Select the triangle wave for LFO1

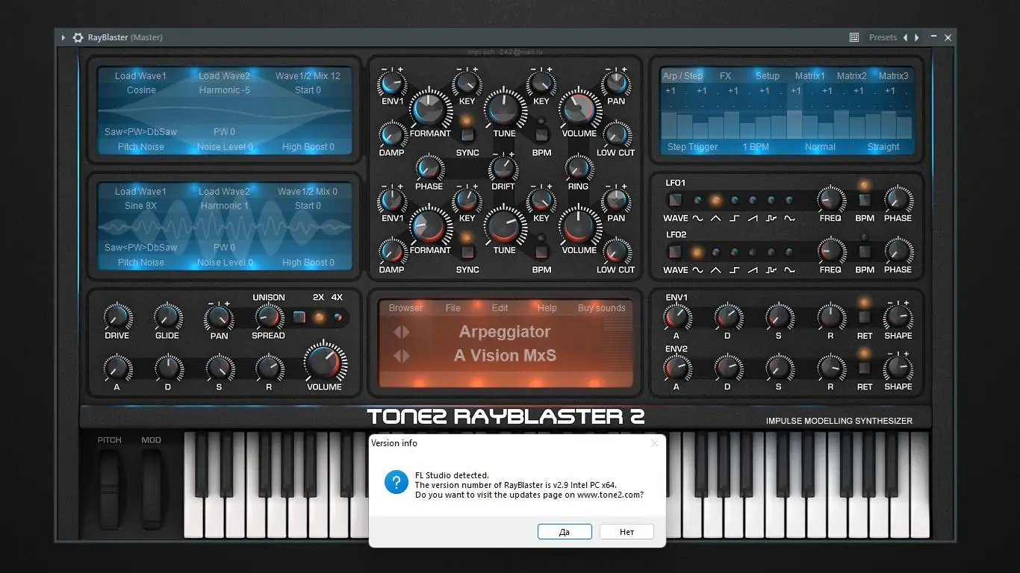pyautogui.click(x=716, y=200)
